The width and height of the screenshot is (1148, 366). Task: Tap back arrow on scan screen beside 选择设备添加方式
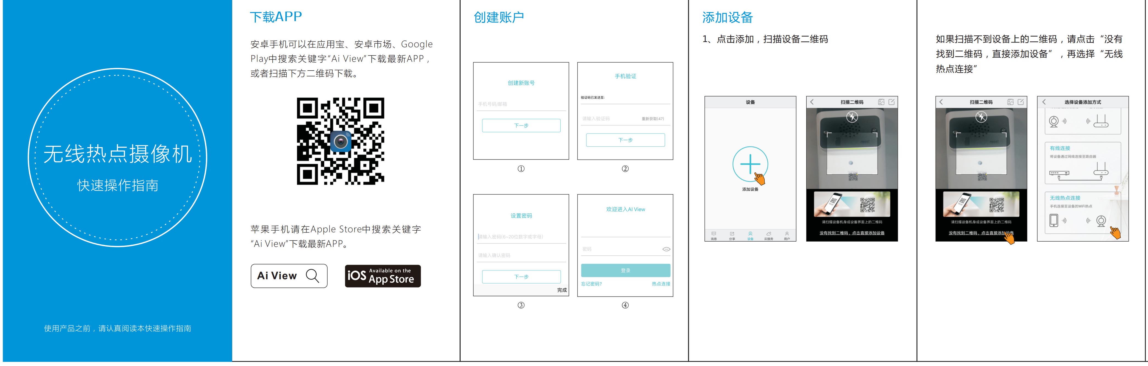(941, 102)
